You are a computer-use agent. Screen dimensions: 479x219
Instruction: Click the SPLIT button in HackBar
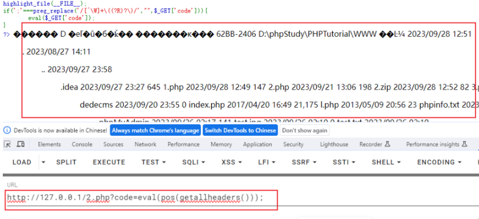66,162
